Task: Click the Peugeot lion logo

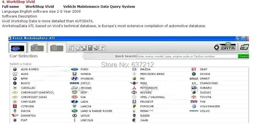Action: (x=134, y=102)
